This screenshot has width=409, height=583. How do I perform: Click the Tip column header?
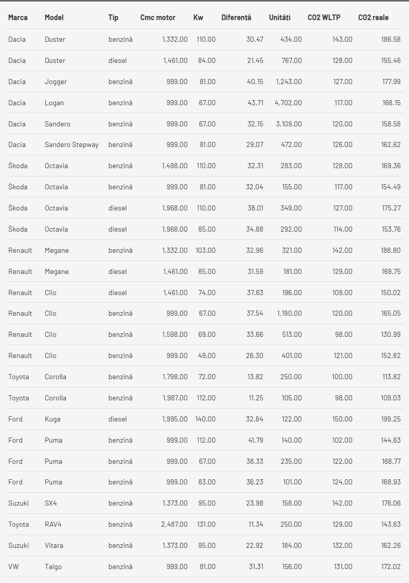(x=113, y=18)
